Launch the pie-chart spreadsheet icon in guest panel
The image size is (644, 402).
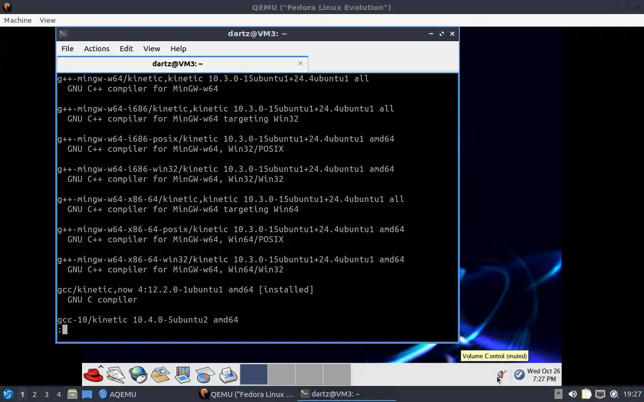tap(205, 374)
